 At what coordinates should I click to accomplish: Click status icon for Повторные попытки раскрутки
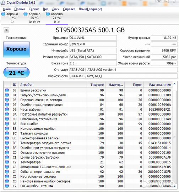tap(7, 114)
